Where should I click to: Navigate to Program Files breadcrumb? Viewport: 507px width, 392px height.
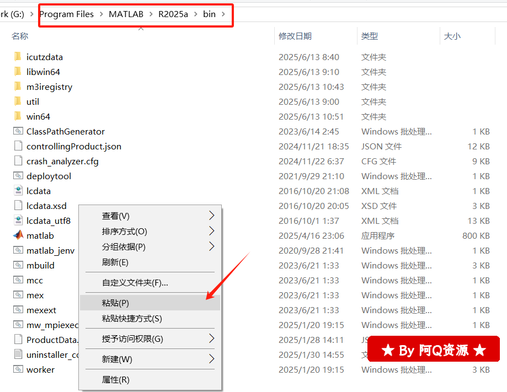tap(67, 14)
